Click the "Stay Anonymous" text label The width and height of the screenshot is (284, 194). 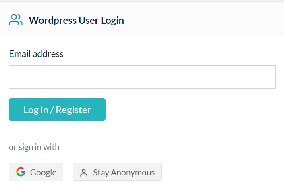[124, 173]
